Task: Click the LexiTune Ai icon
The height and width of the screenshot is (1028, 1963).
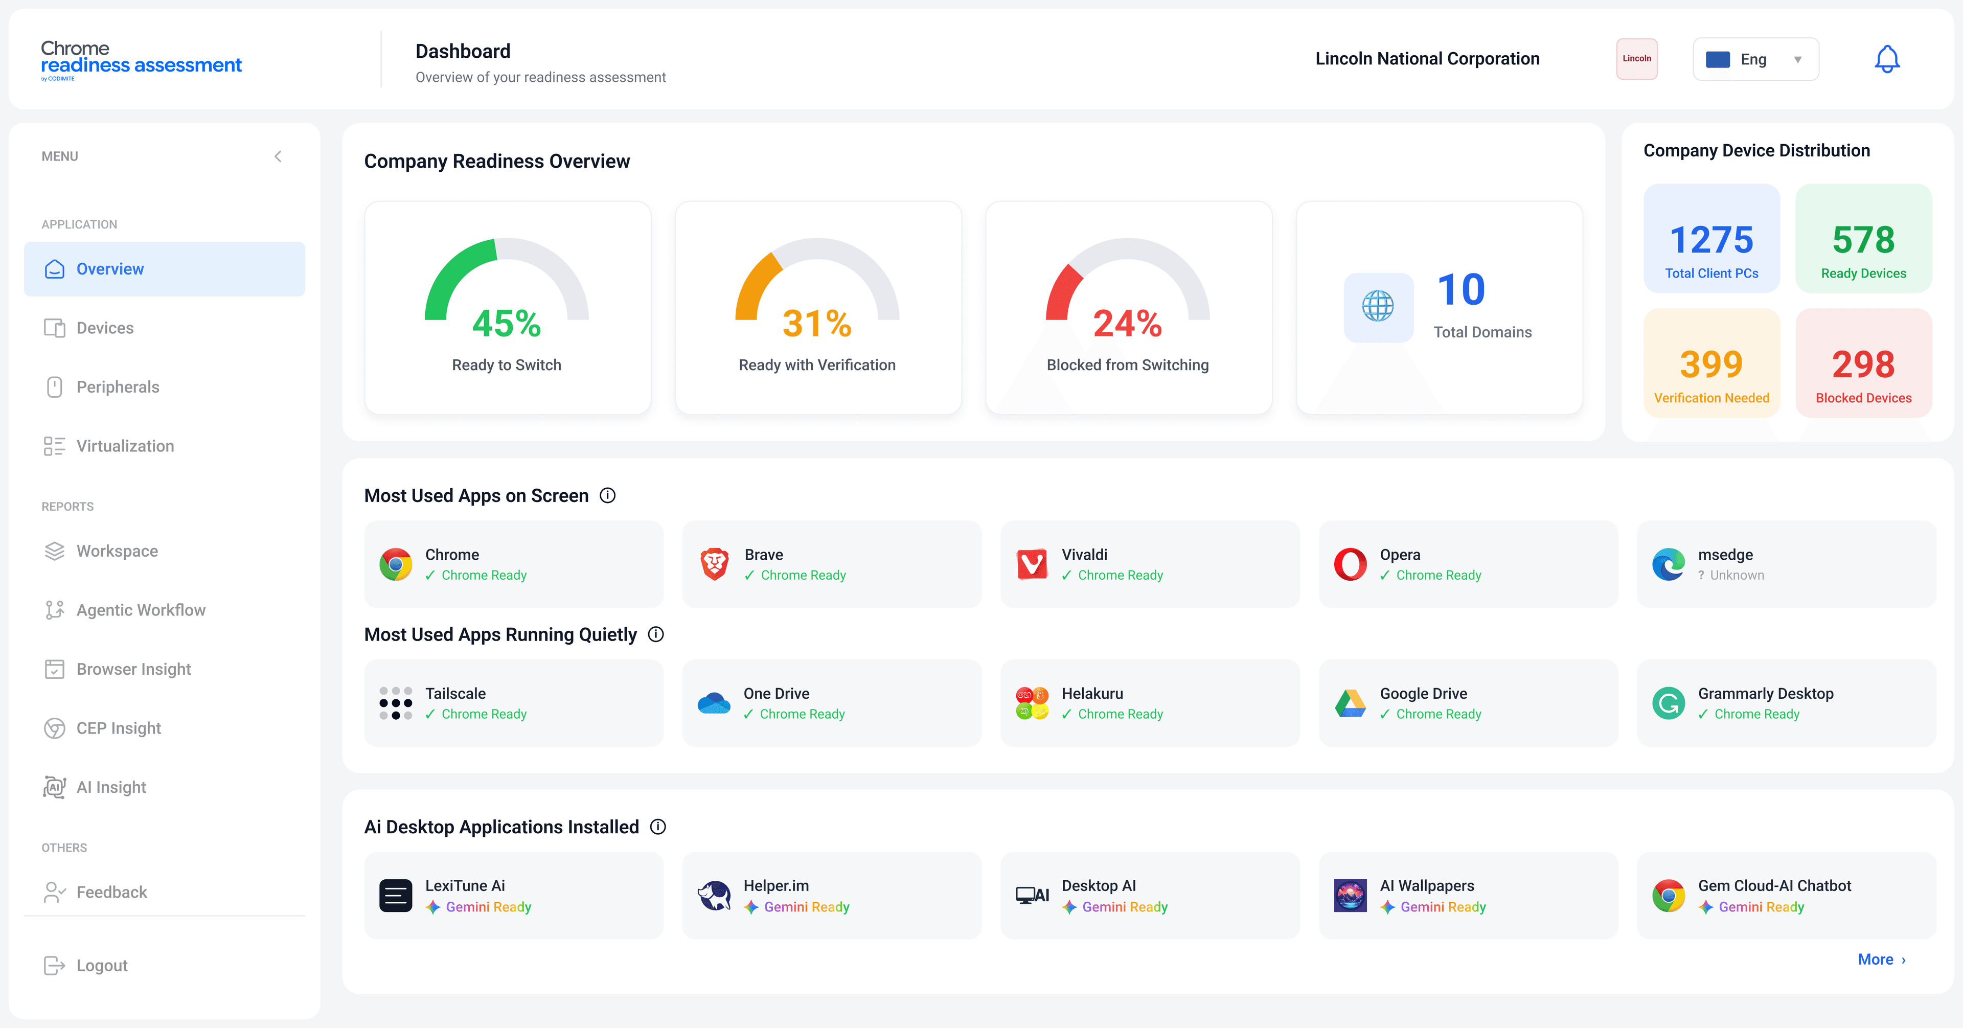Action: click(396, 896)
